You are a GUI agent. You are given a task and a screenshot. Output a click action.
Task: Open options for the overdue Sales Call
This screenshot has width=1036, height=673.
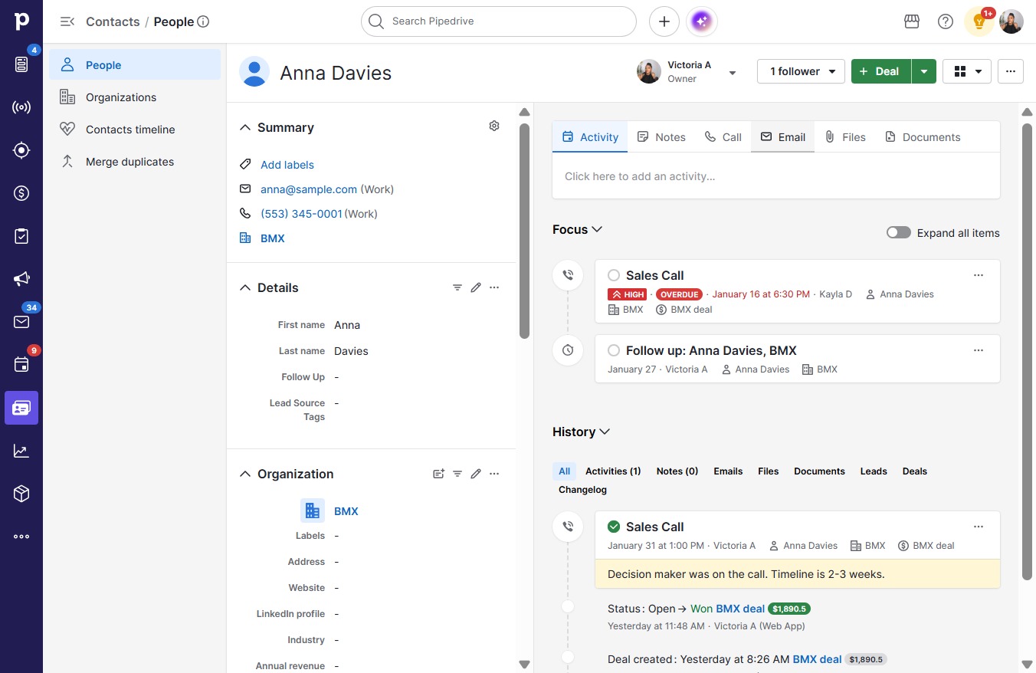click(979, 275)
